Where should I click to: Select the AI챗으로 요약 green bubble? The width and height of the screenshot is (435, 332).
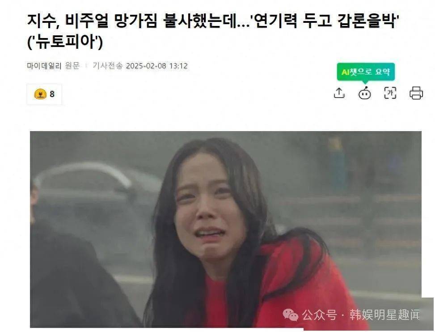coord(366,72)
